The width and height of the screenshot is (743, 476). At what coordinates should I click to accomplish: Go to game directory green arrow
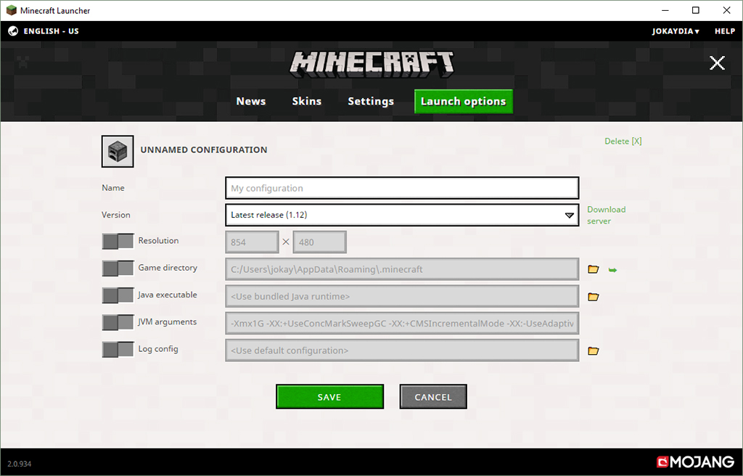point(612,270)
